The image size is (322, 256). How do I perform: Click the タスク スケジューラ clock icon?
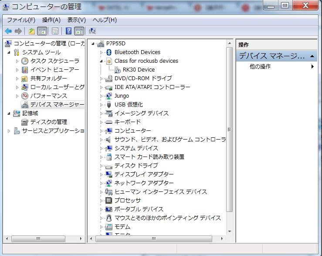25,61
